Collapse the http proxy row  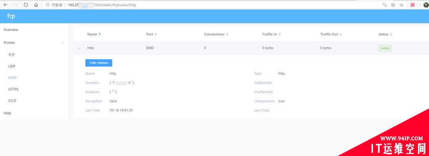79,48
